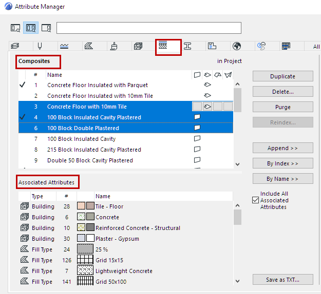Click Reinforced Concrete - Structural swatch

tap(86, 227)
